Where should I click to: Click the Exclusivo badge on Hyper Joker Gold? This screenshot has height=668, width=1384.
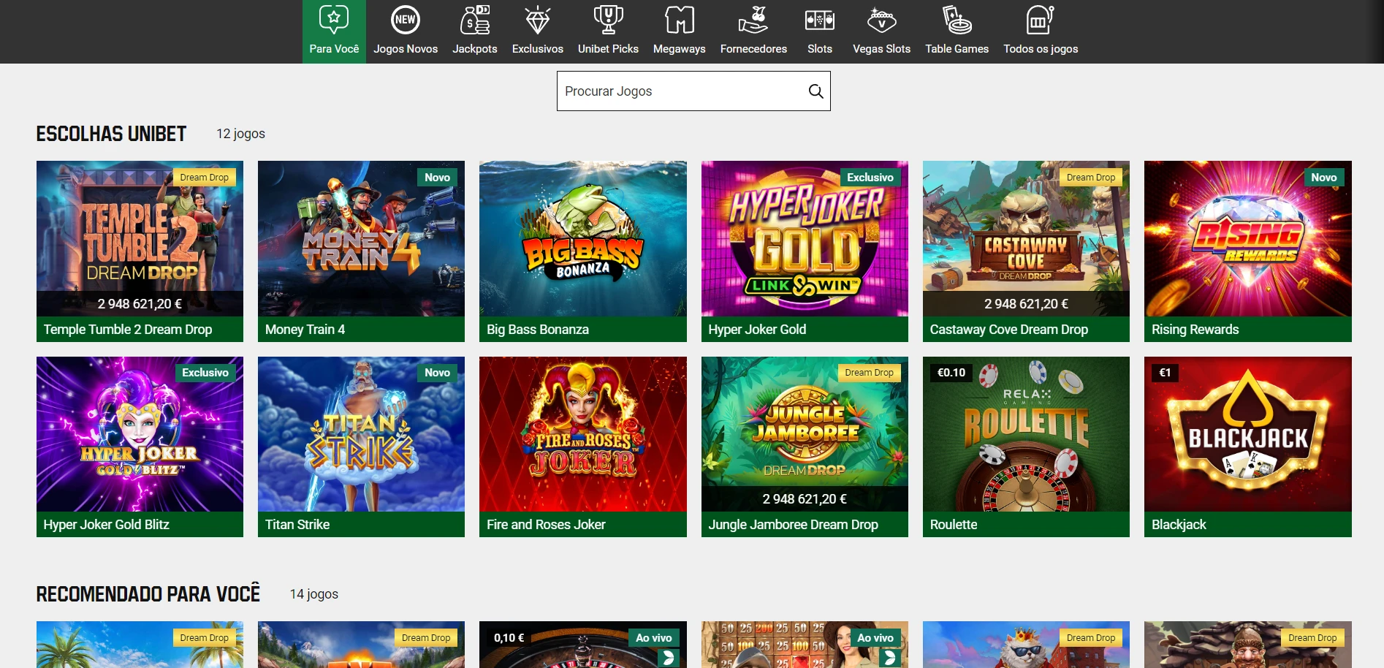pyautogui.click(x=870, y=178)
